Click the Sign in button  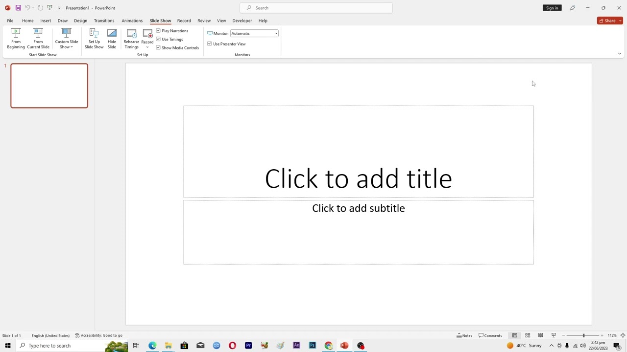[552, 8]
